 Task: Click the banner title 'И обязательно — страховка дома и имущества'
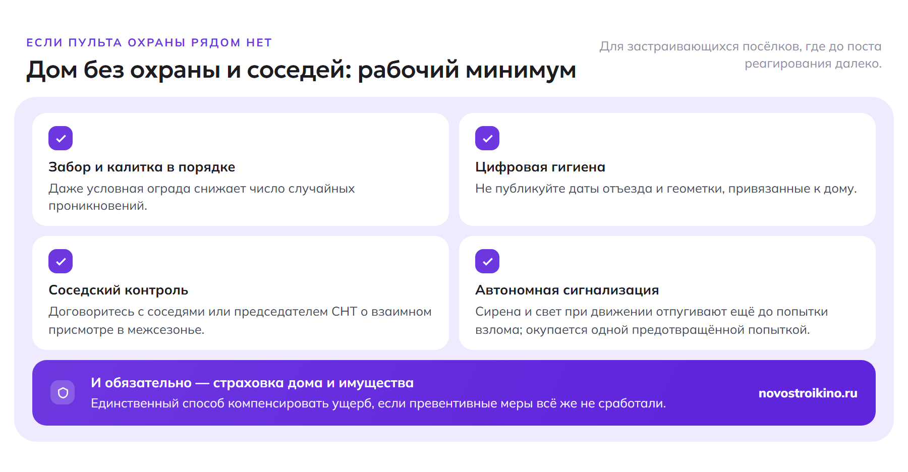click(252, 383)
